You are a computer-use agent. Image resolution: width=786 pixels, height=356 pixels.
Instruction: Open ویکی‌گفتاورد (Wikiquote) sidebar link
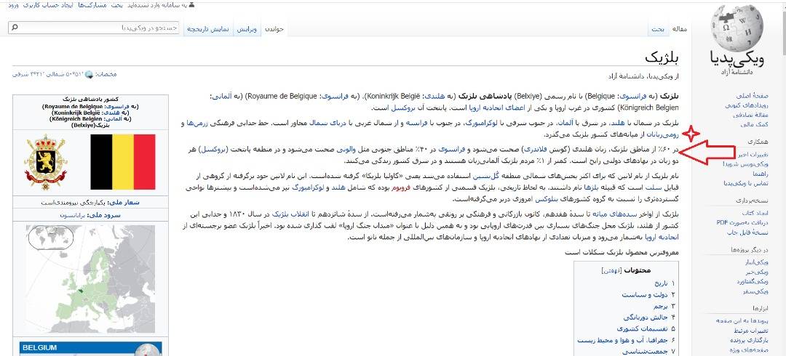pyautogui.click(x=753, y=281)
